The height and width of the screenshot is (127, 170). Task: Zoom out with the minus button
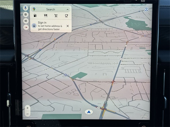coord(27,114)
